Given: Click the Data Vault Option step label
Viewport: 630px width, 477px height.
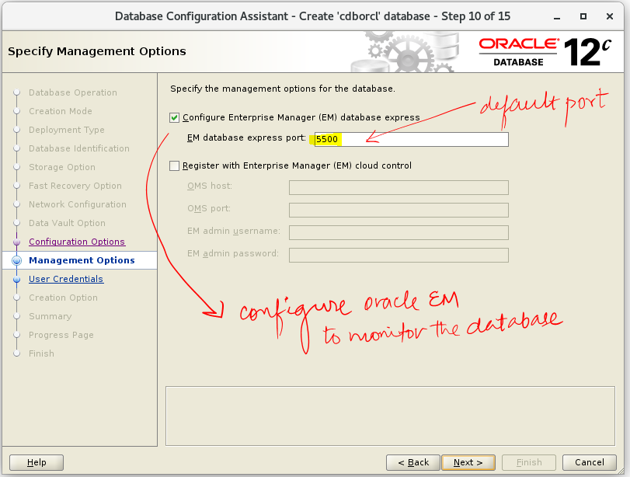Looking at the screenshot, I should click(x=67, y=223).
